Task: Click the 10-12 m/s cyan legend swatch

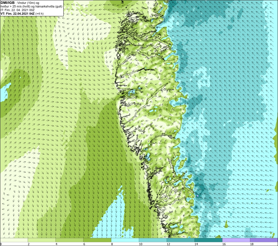Action: 153,240
